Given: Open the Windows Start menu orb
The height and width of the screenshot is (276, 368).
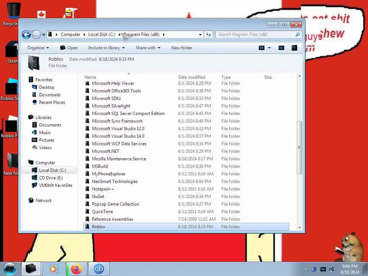Looking at the screenshot, I should pyautogui.click(x=10, y=269).
